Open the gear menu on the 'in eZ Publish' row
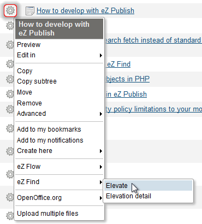This screenshot has height=224, width=202. coord(10,94)
